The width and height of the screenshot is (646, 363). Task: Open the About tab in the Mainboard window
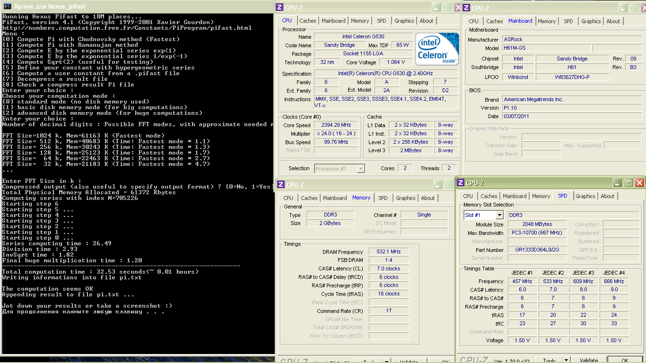click(613, 21)
